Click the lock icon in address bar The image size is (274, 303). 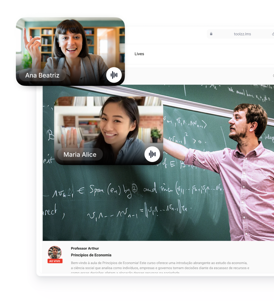tap(211, 34)
